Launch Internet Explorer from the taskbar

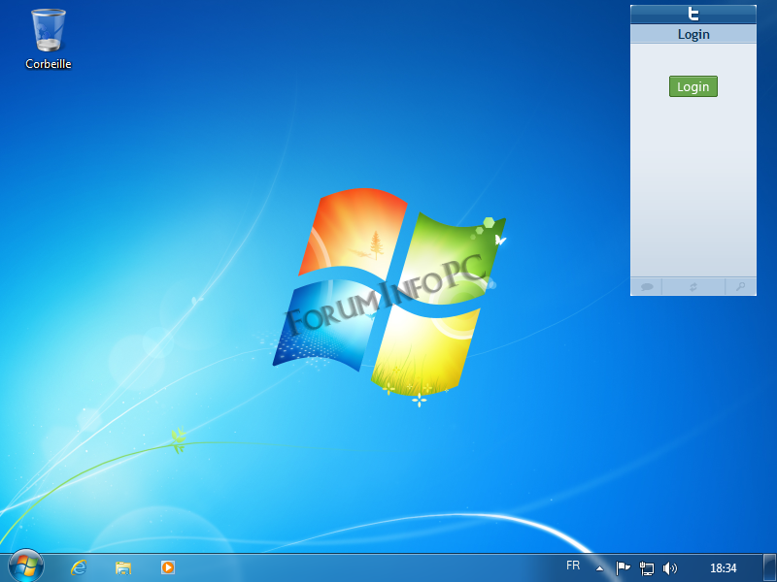click(x=79, y=567)
